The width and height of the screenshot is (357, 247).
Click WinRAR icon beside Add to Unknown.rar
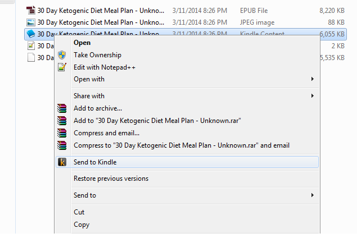(x=62, y=121)
